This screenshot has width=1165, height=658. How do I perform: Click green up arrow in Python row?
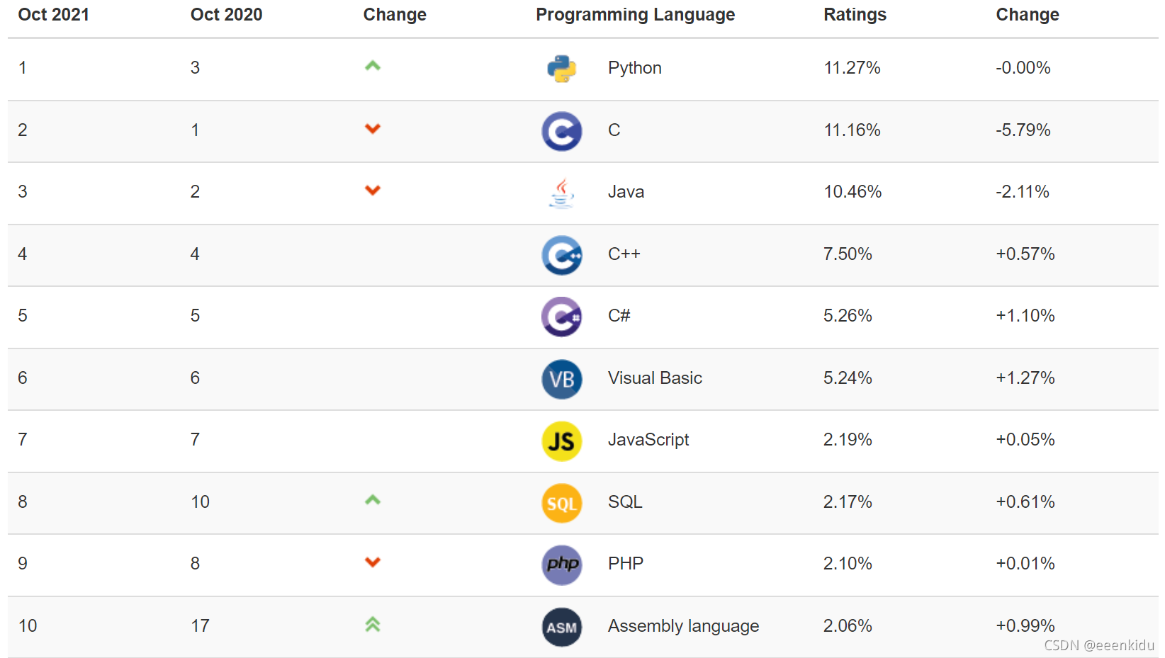pyautogui.click(x=373, y=66)
